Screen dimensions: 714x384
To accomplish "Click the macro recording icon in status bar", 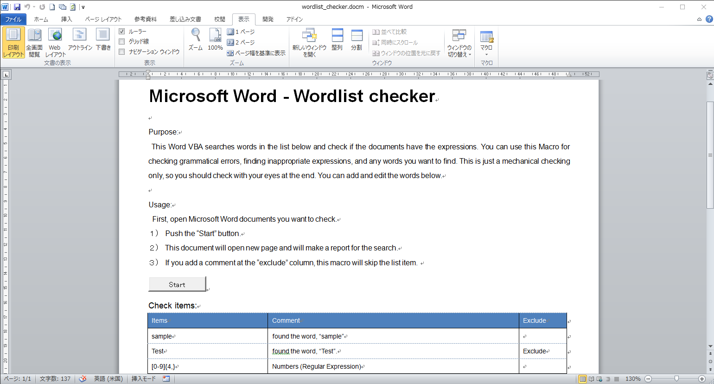I will click(166, 379).
